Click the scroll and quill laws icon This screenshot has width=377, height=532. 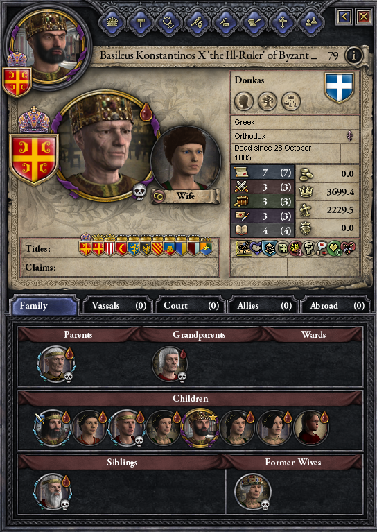tap(254, 23)
